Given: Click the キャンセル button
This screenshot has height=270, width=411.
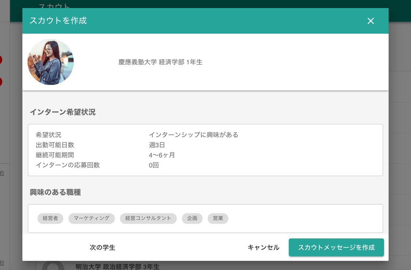Looking at the screenshot, I should [263, 247].
